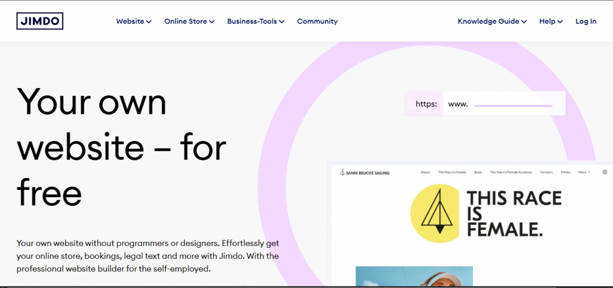Open 'This Race is Female Academy' item

[511, 172]
